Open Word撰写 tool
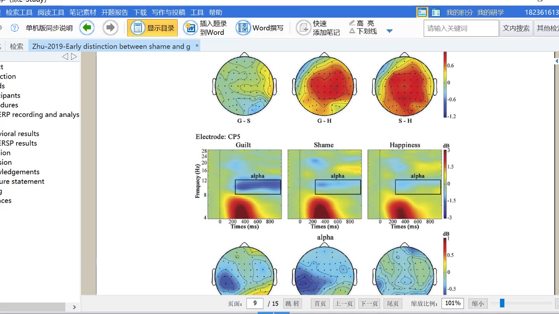 (x=260, y=28)
